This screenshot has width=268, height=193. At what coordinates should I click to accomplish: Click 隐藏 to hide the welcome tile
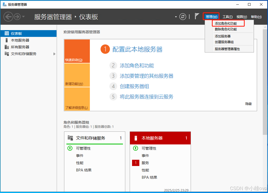248,104
